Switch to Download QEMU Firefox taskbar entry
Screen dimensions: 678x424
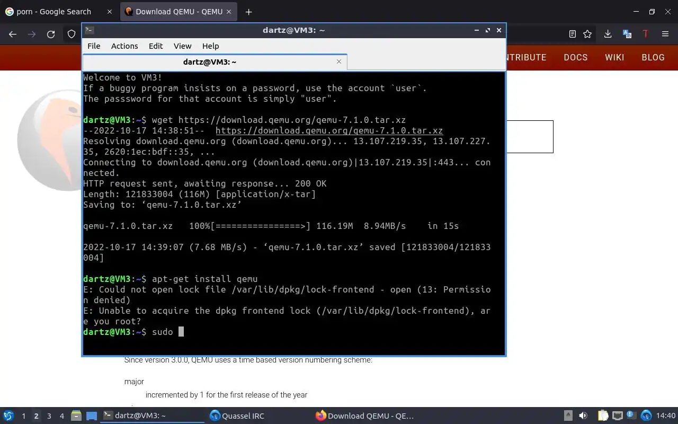(364, 416)
